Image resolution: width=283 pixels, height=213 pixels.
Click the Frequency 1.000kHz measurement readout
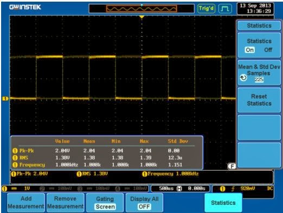(170, 174)
